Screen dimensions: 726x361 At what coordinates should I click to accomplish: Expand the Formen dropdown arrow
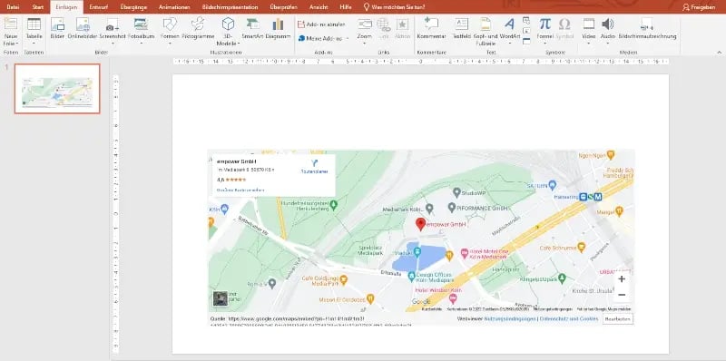click(x=170, y=44)
